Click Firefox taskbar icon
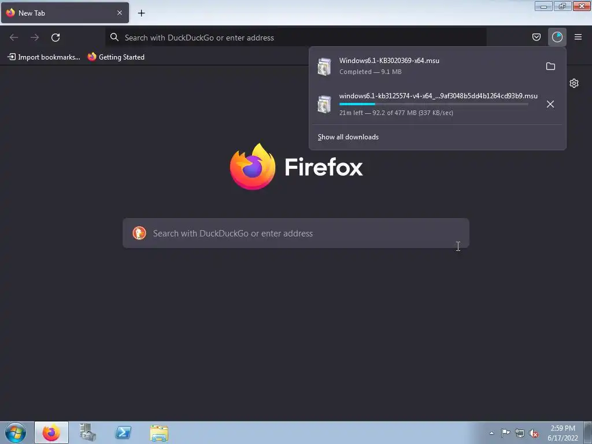Image resolution: width=592 pixels, height=444 pixels. point(51,432)
